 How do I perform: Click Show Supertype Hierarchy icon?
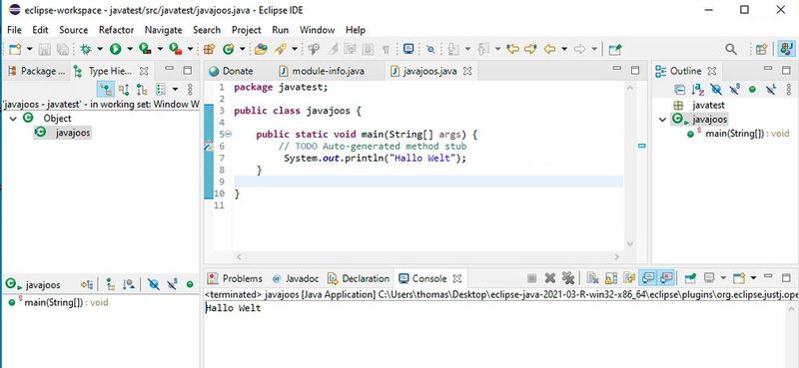[124, 90]
